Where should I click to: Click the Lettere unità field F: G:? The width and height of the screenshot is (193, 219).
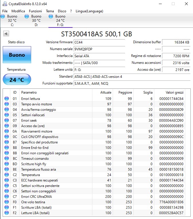tap(100, 70)
